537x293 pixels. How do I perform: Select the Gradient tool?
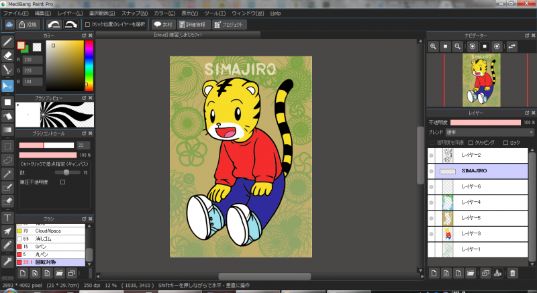coord(7,130)
